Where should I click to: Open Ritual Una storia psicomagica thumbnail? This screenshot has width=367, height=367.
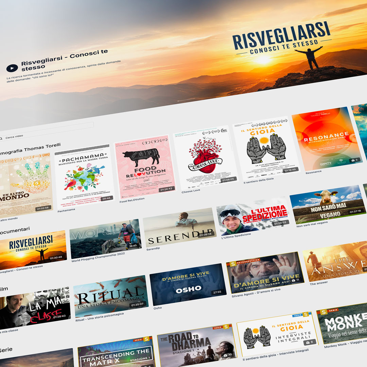tap(111, 296)
